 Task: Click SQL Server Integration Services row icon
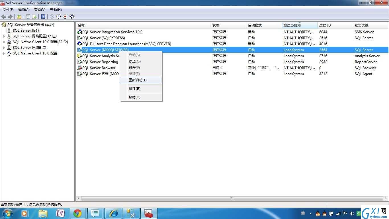[79, 32]
